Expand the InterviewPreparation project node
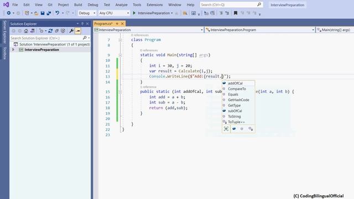The image size is (354, 199). click(x=13, y=50)
